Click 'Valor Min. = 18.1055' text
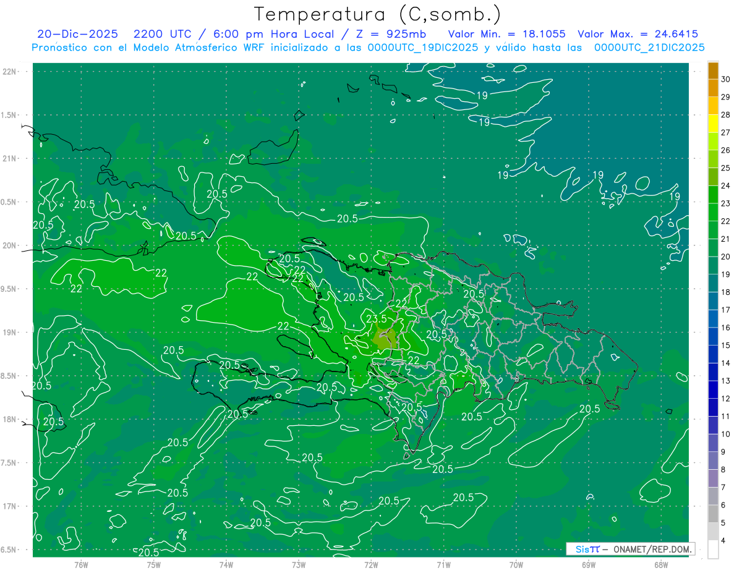 (x=506, y=35)
